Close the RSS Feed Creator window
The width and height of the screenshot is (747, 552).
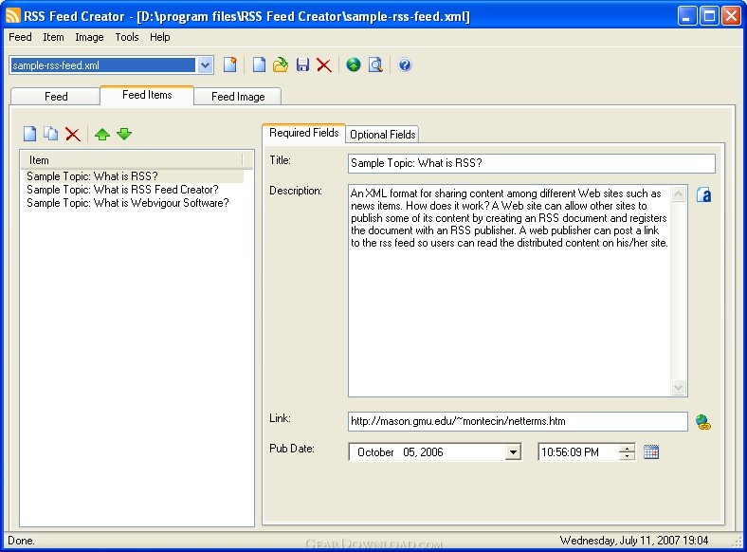click(x=731, y=16)
